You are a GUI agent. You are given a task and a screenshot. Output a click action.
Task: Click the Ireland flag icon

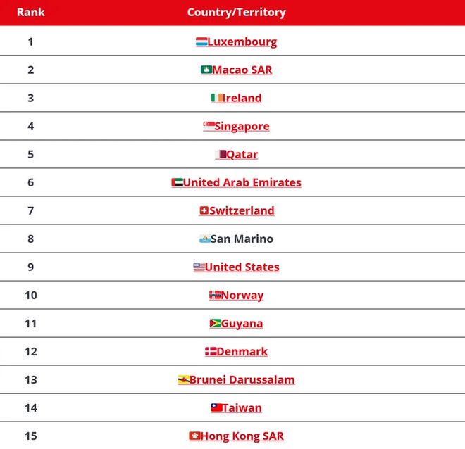(x=217, y=99)
